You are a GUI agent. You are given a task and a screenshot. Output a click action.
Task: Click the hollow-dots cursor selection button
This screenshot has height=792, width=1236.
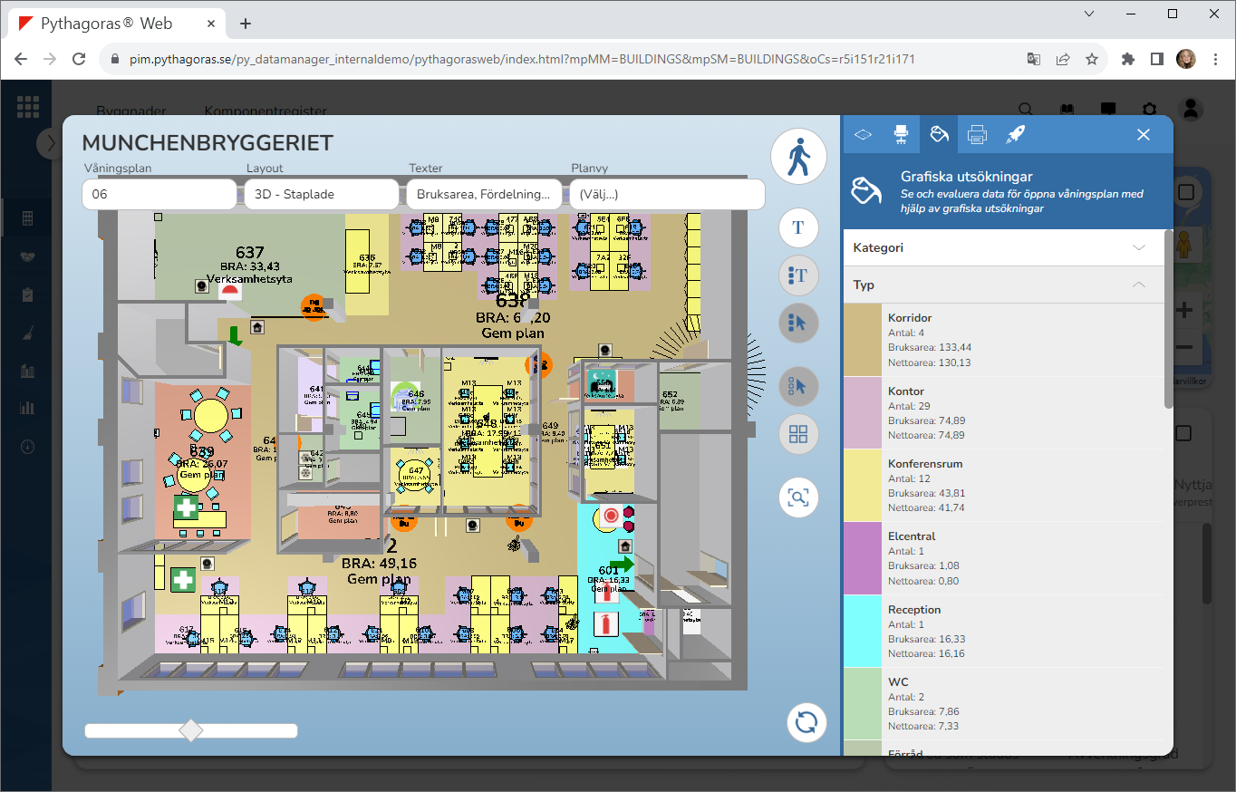(798, 386)
